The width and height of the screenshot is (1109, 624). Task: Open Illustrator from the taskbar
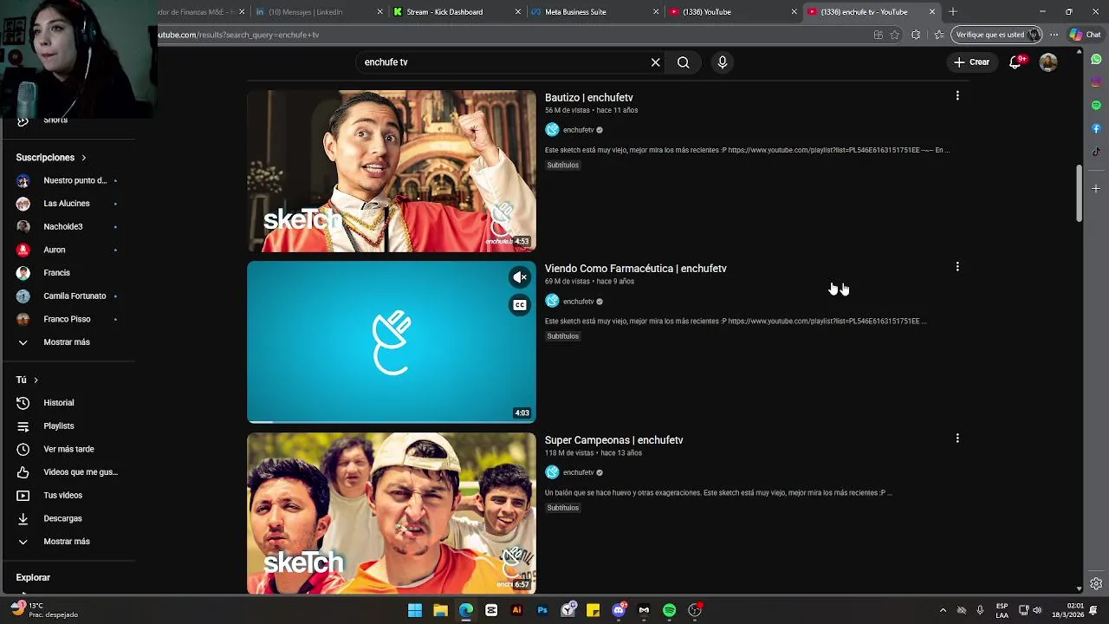(517, 610)
